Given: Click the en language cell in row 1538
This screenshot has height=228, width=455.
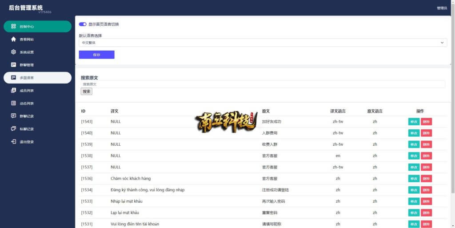Looking at the screenshot, I should click(x=338, y=156).
